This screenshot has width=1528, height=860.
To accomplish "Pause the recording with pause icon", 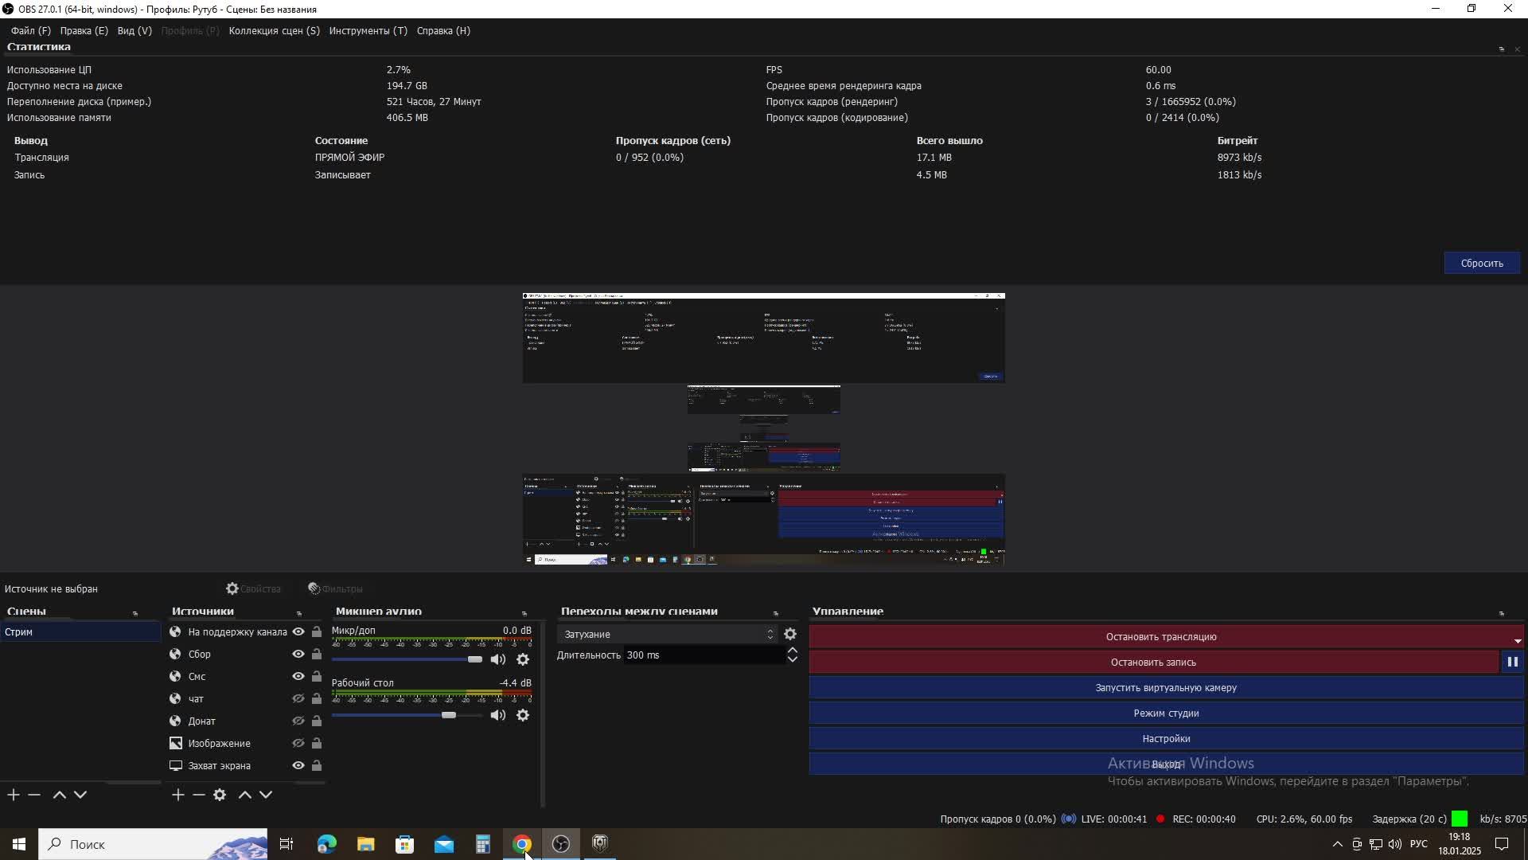I will [x=1513, y=662].
